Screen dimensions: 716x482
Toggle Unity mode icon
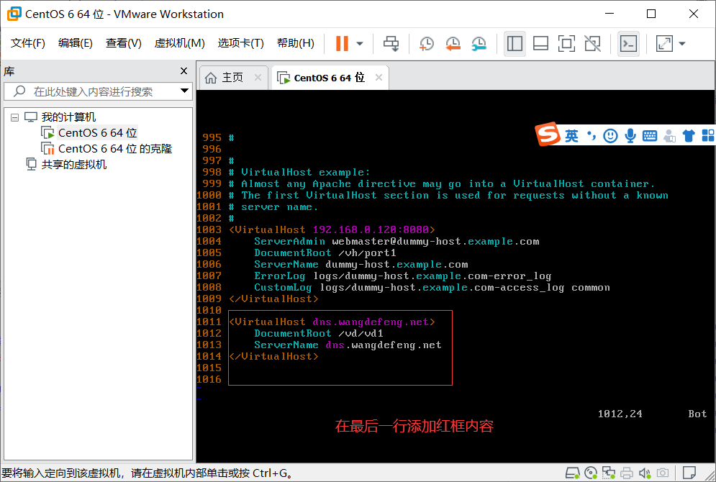593,44
